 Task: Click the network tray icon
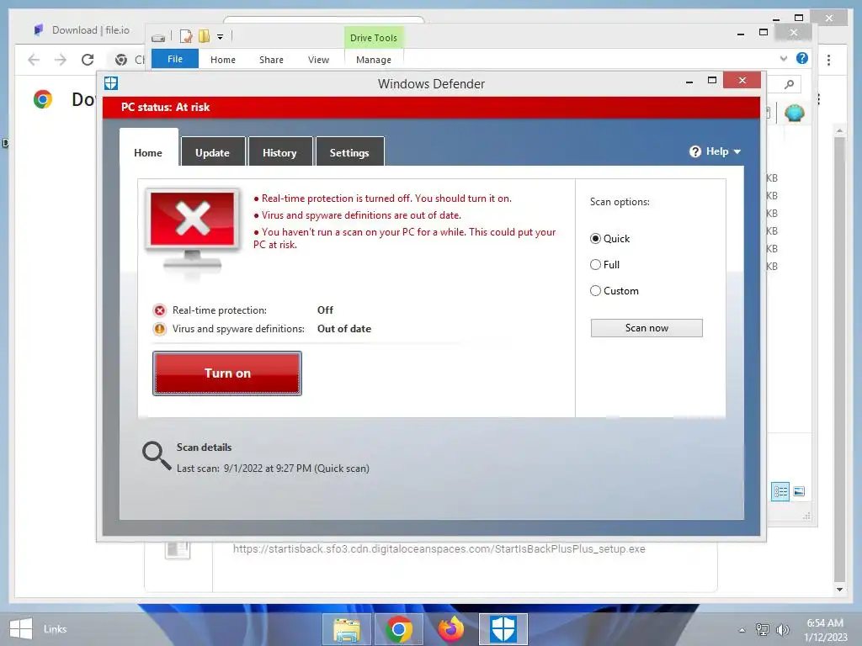[763, 629]
